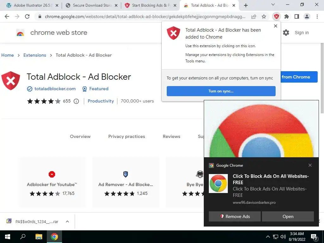Screen dimensions: 324x243
Task: Toggle the side panel icon
Action: [x=297, y=16]
